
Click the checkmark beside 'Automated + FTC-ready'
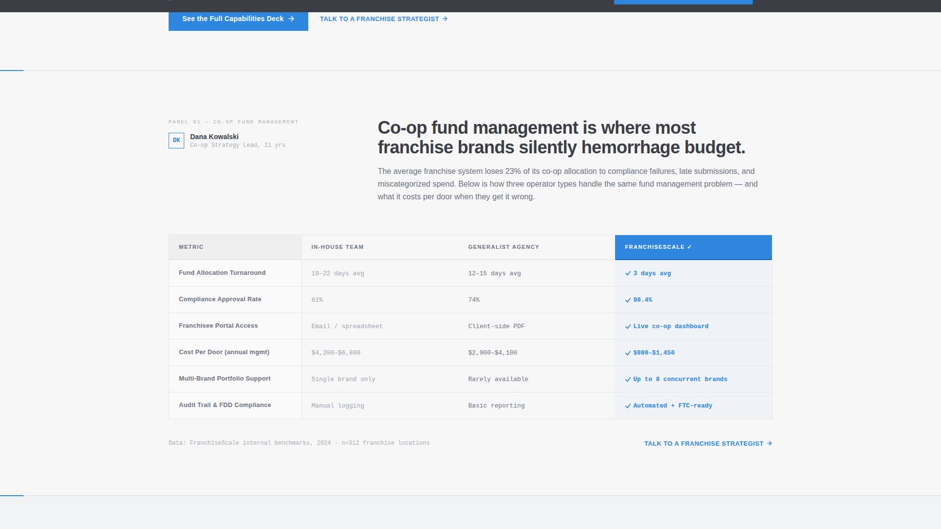click(628, 406)
